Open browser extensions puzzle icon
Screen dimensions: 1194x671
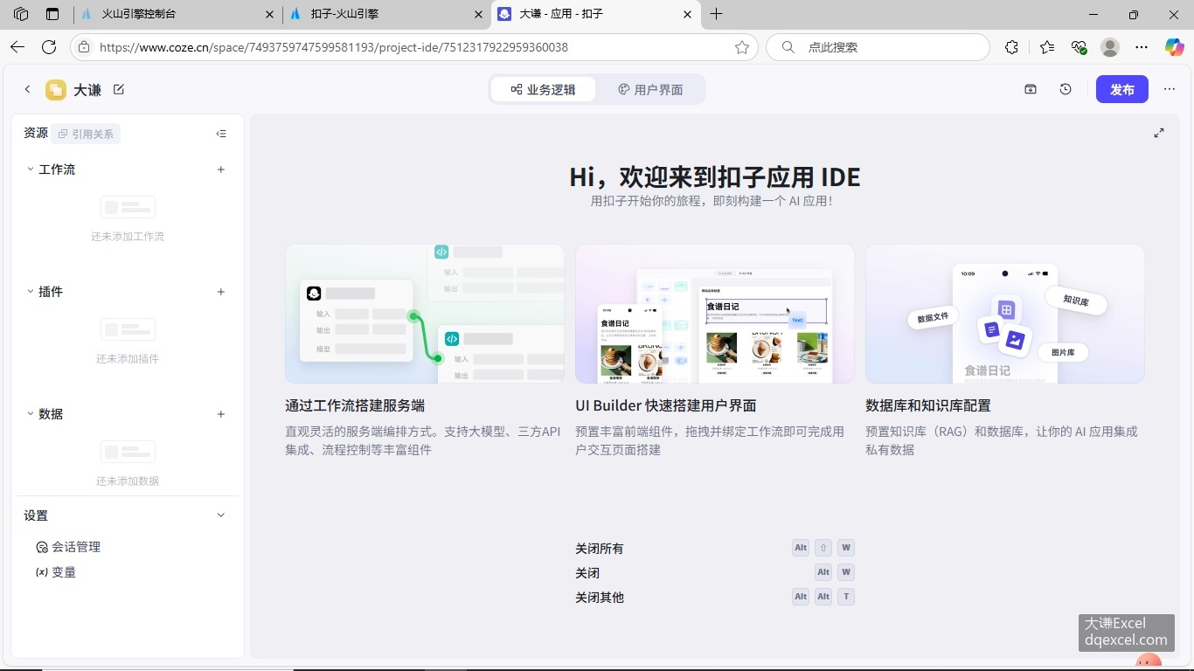click(1012, 47)
